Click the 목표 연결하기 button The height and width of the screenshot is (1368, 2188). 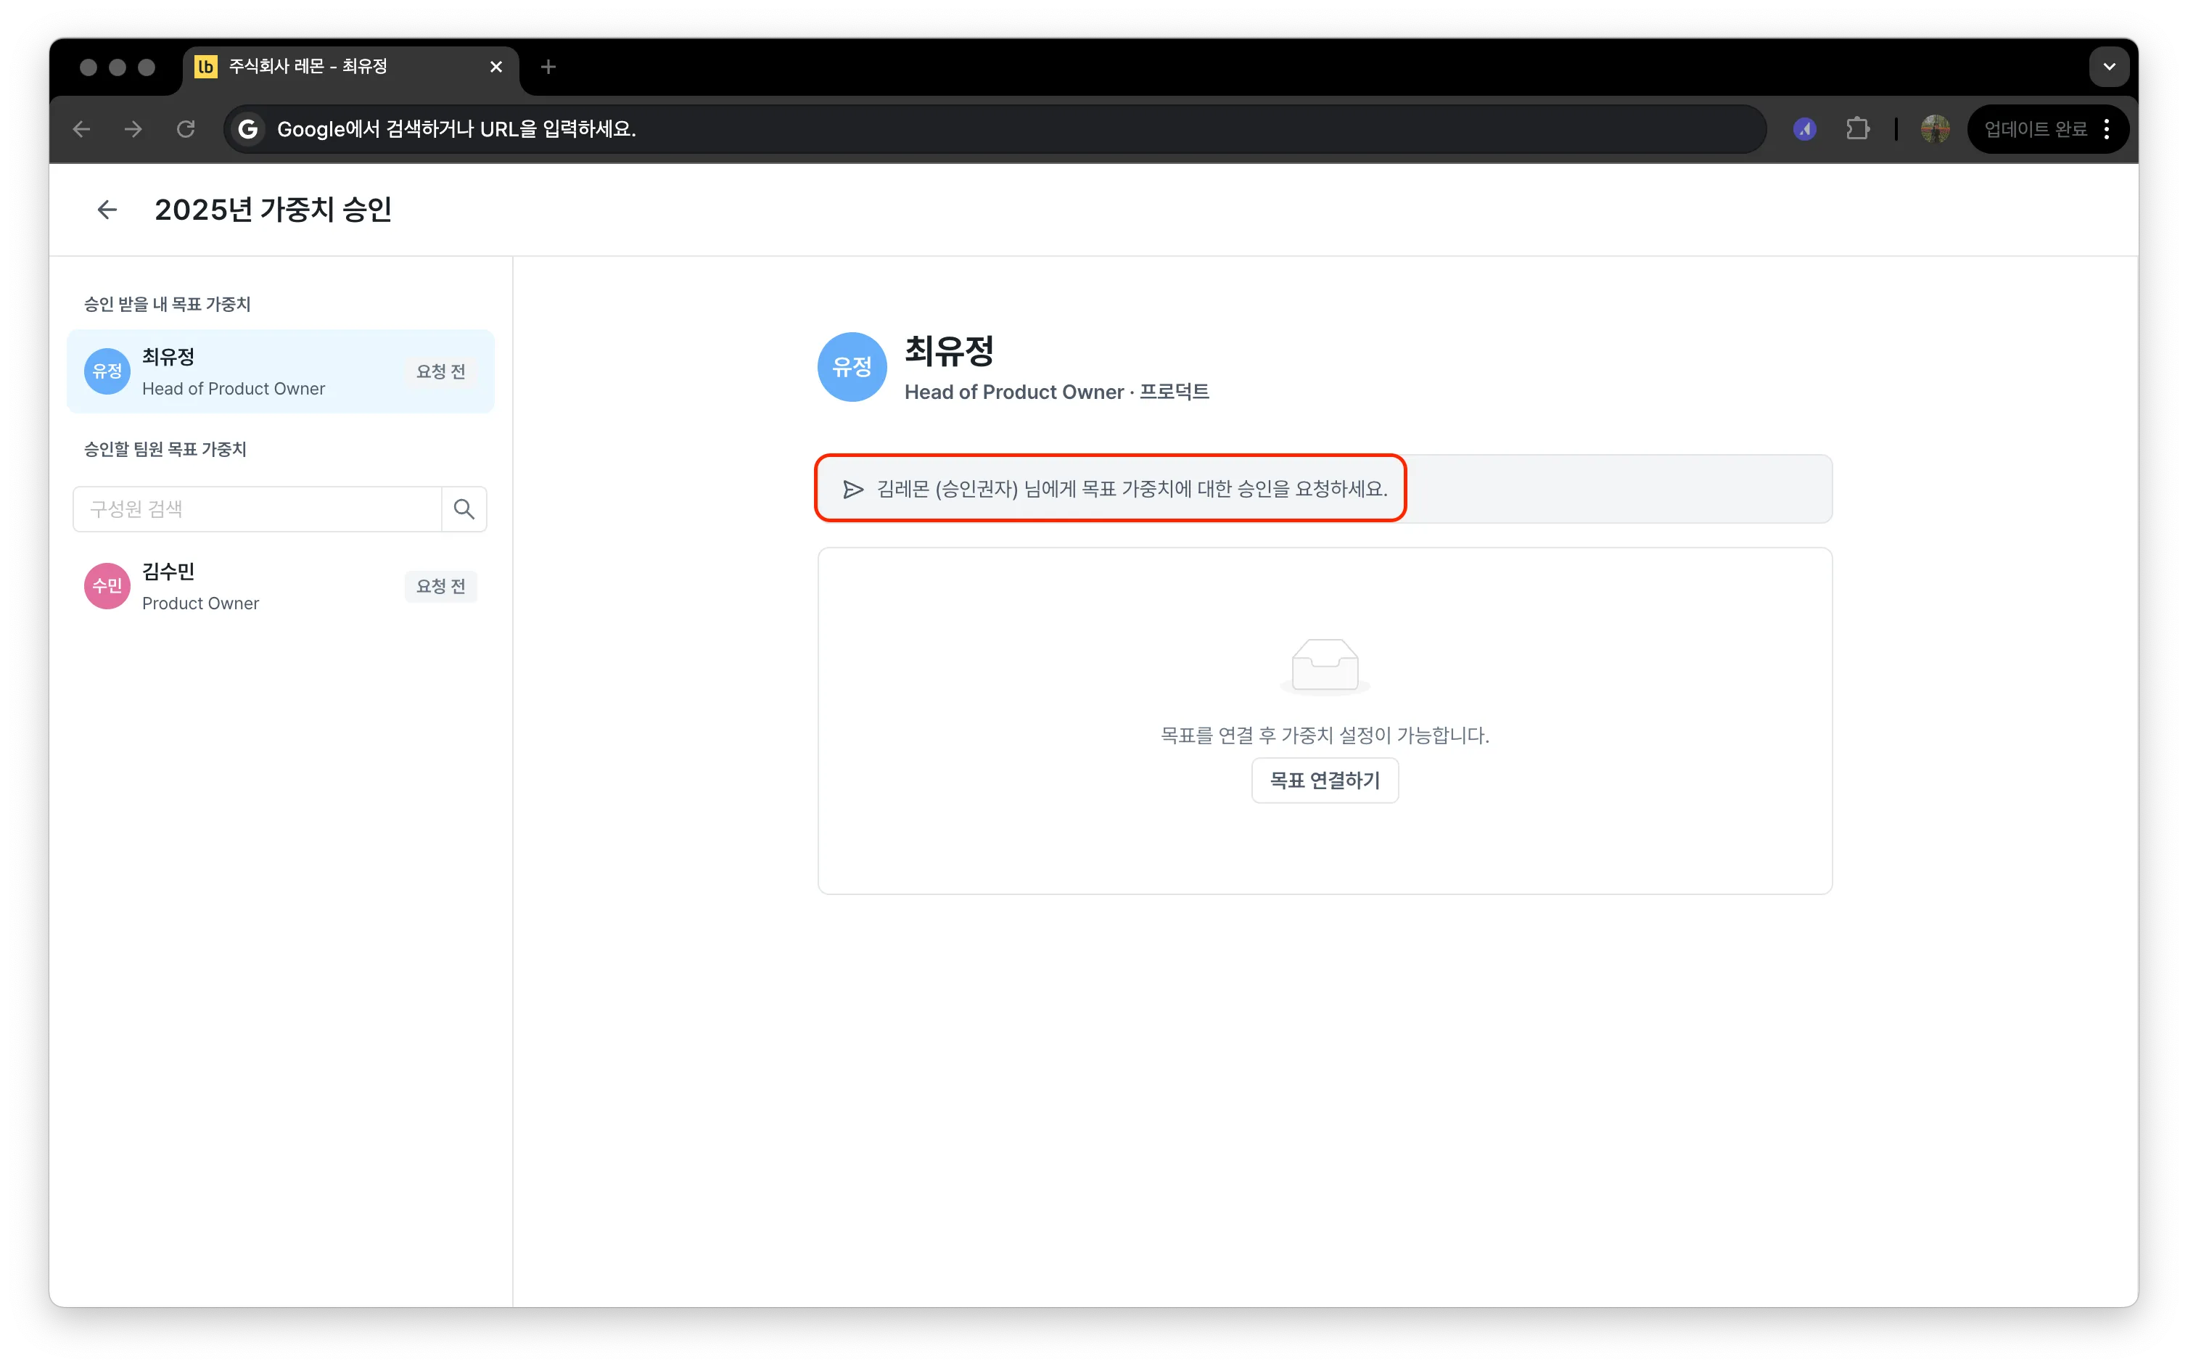point(1325,780)
